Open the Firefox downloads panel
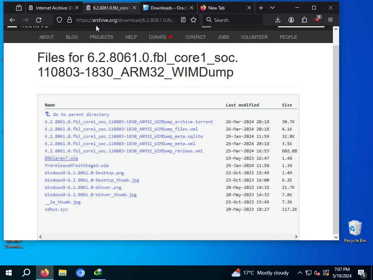This screenshot has width=373, height=280. pos(278,20)
